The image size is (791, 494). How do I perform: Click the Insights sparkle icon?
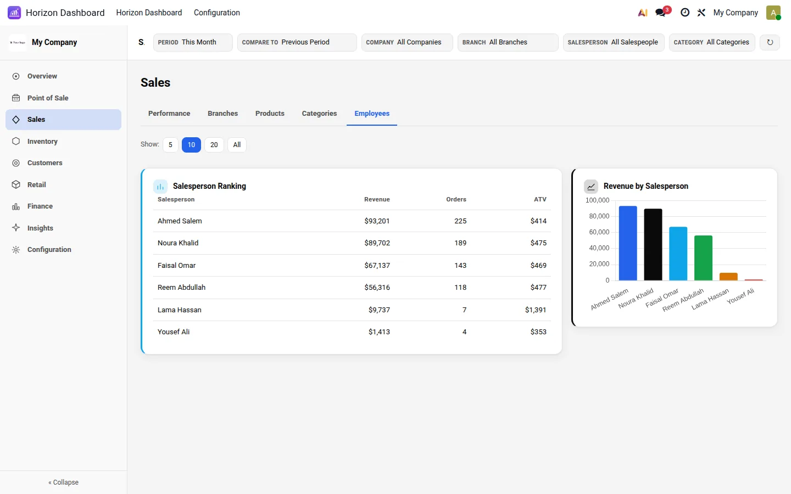click(x=16, y=228)
